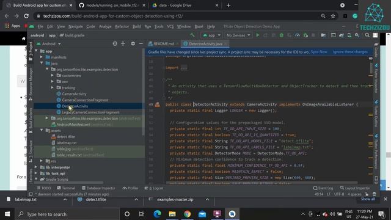The image size is (391, 220).
Task: Open the File menu
Action: tap(40, 26)
